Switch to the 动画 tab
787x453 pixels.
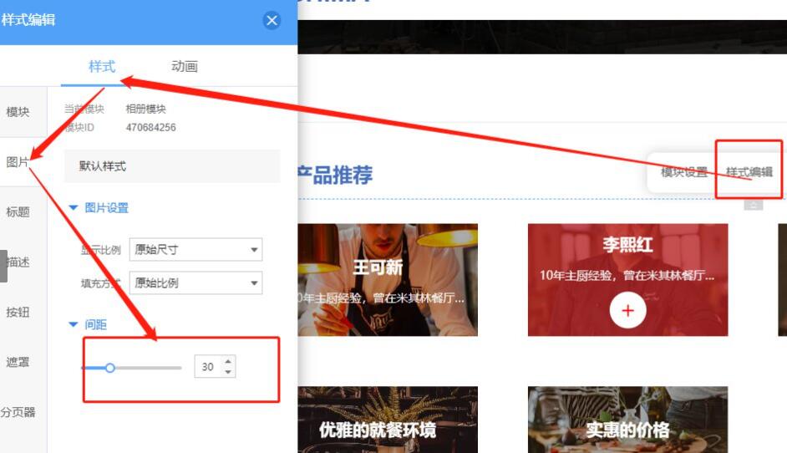(x=185, y=67)
